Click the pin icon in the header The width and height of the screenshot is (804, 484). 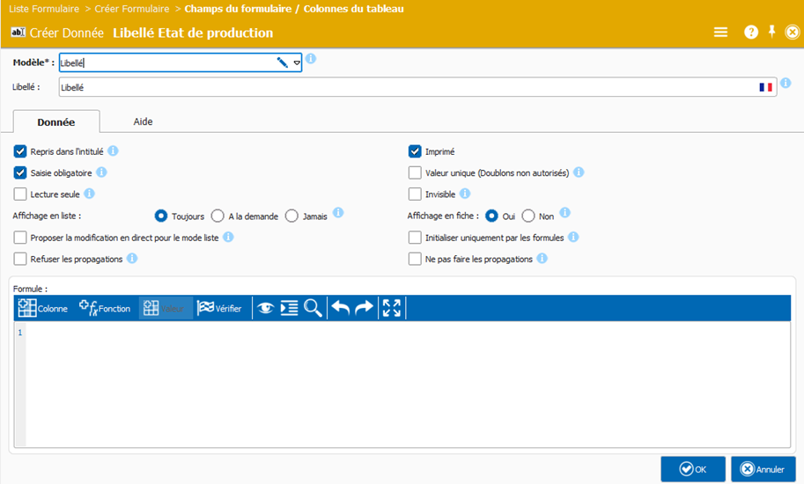pyautogui.click(x=772, y=32)
